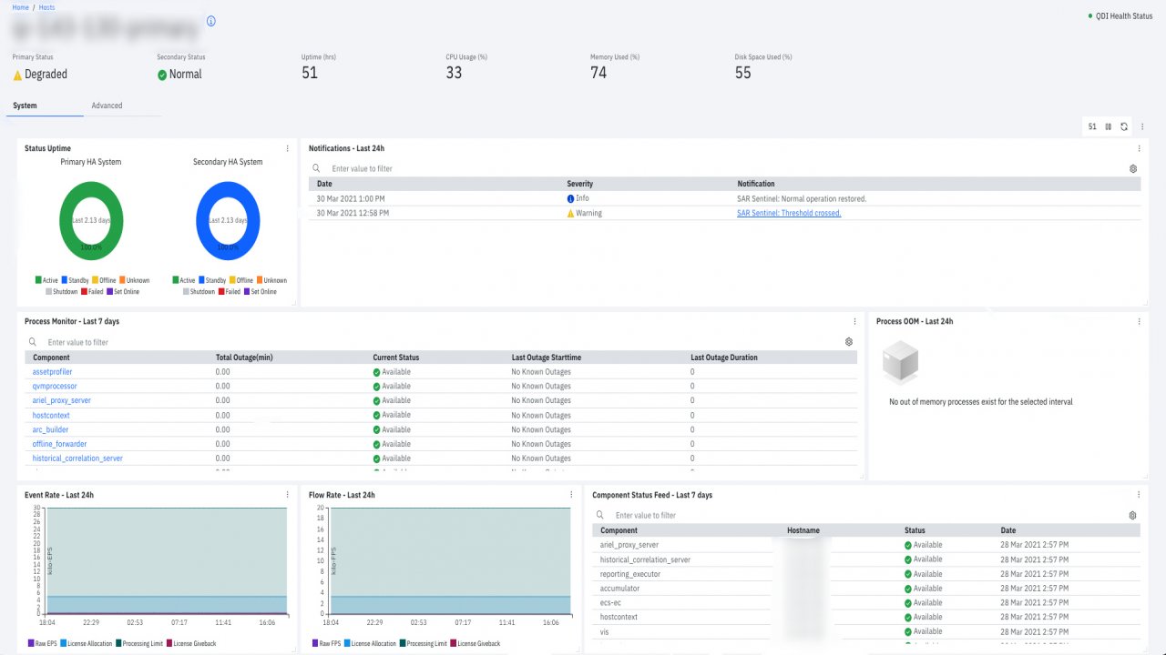The image size is (1166, 655).
Task: Open the Notifications panel settings gear
Action: click(x=1133, y=168)
